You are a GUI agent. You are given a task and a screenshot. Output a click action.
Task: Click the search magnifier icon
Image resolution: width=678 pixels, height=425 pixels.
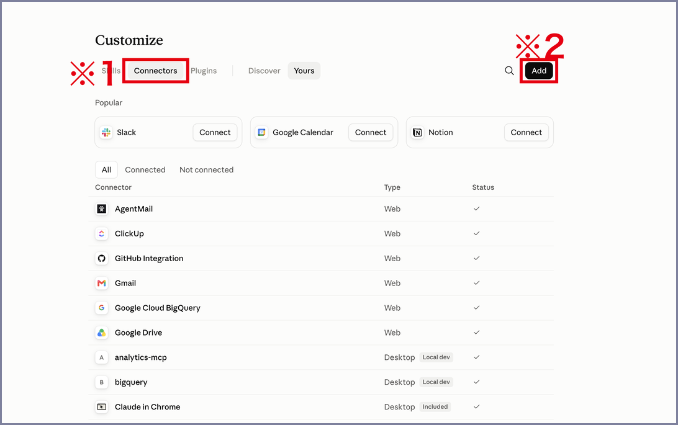(x=509, y=71)
